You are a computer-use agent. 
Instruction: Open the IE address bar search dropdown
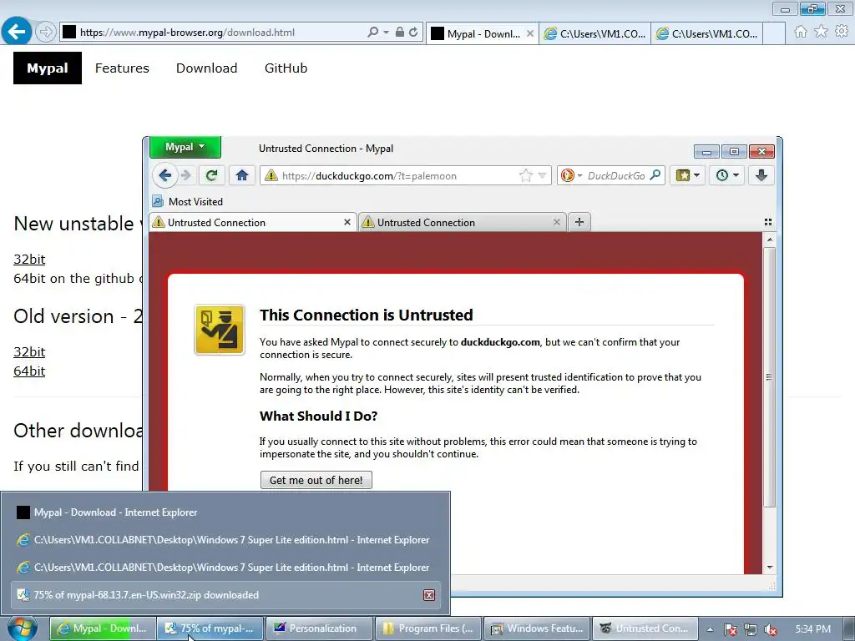386,33
